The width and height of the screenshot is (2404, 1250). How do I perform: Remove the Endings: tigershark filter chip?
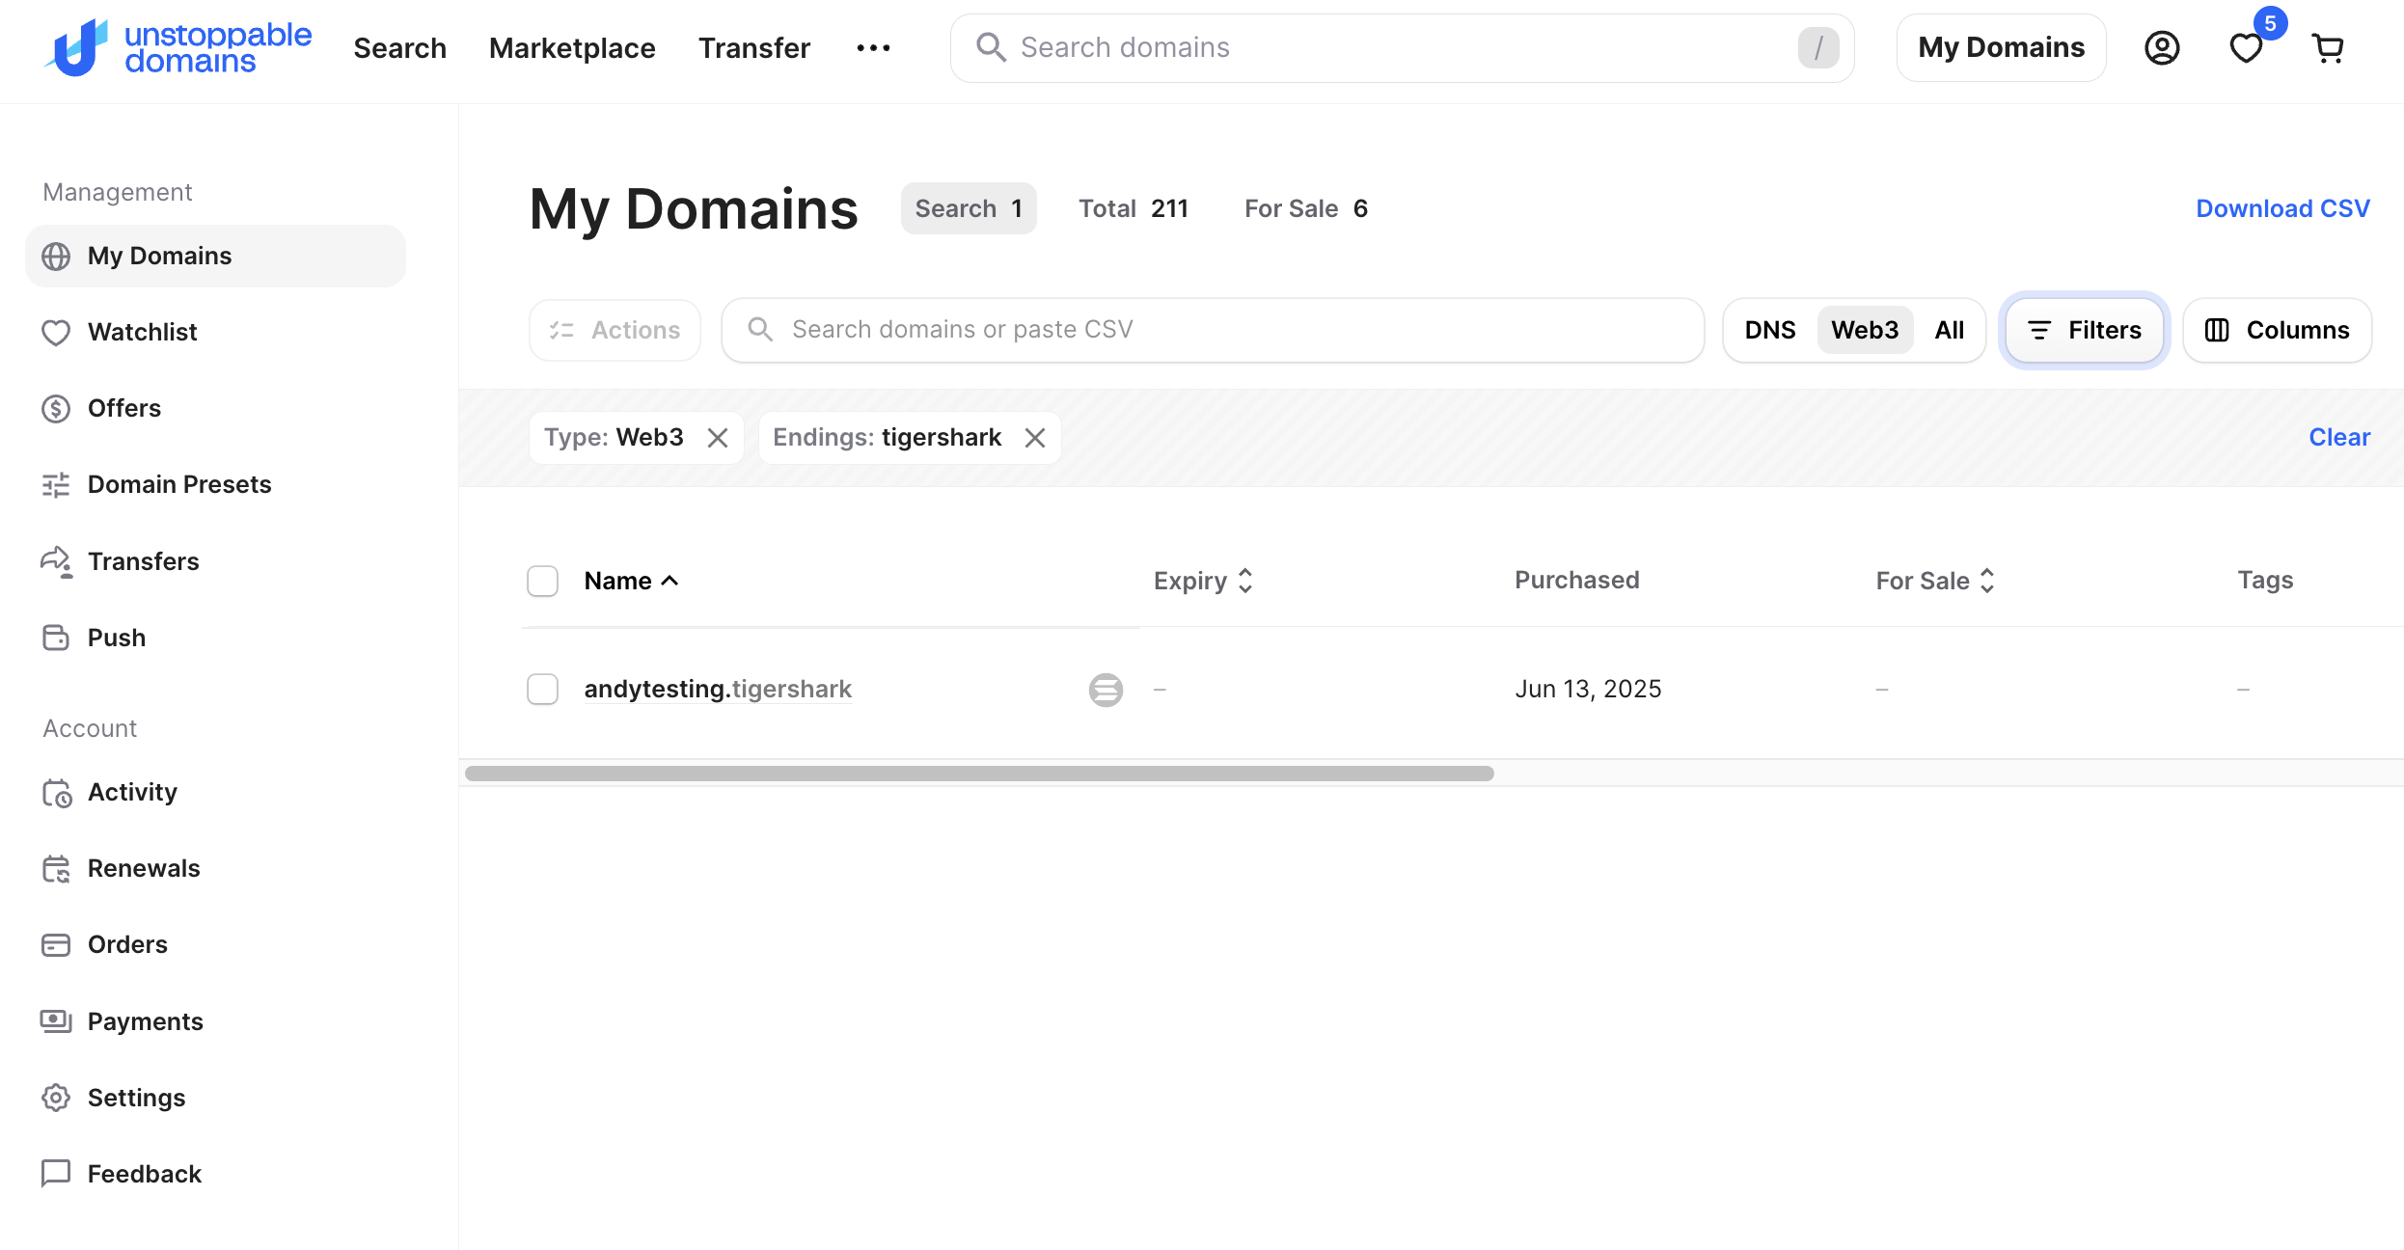pyautogui.click(x=1035, y=438)
